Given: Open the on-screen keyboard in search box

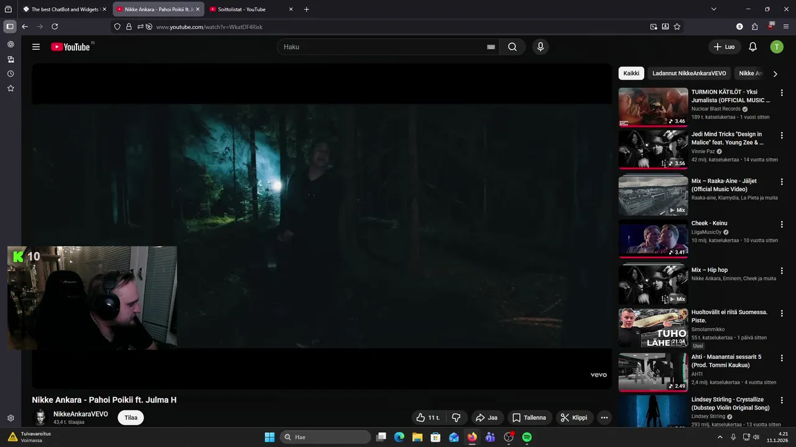Looking at the screenshot, I should click(x=491, y=47).
